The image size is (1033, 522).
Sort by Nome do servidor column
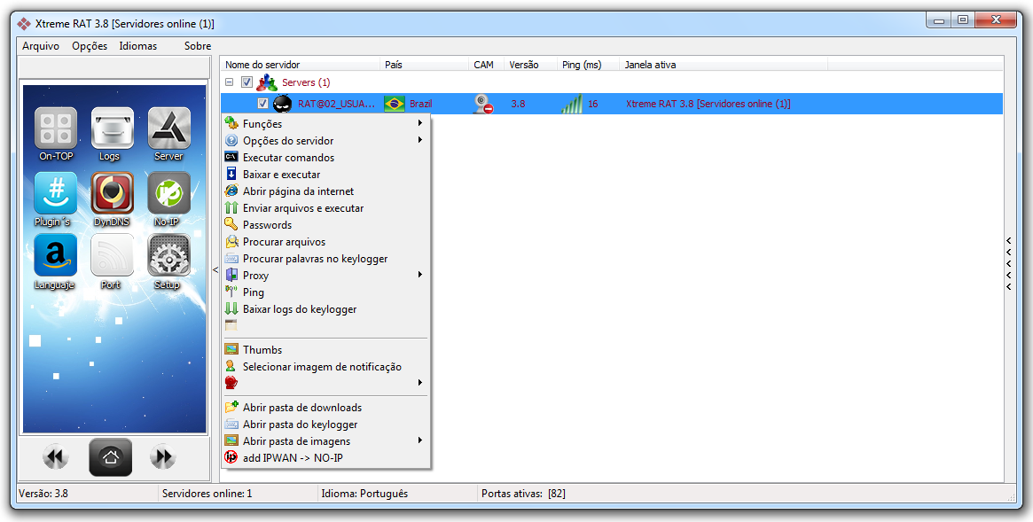(x=301, y=65)
